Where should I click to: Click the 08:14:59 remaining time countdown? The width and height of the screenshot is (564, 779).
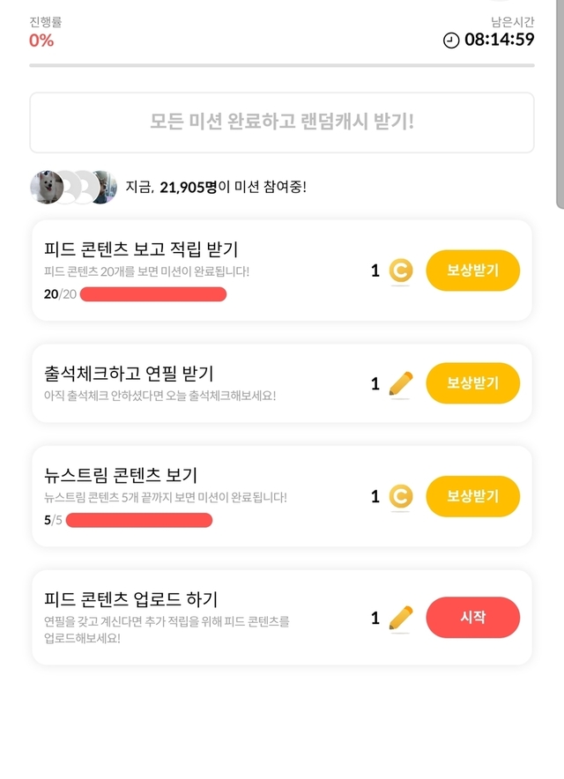pyautogui.click(x=500, y=40)
